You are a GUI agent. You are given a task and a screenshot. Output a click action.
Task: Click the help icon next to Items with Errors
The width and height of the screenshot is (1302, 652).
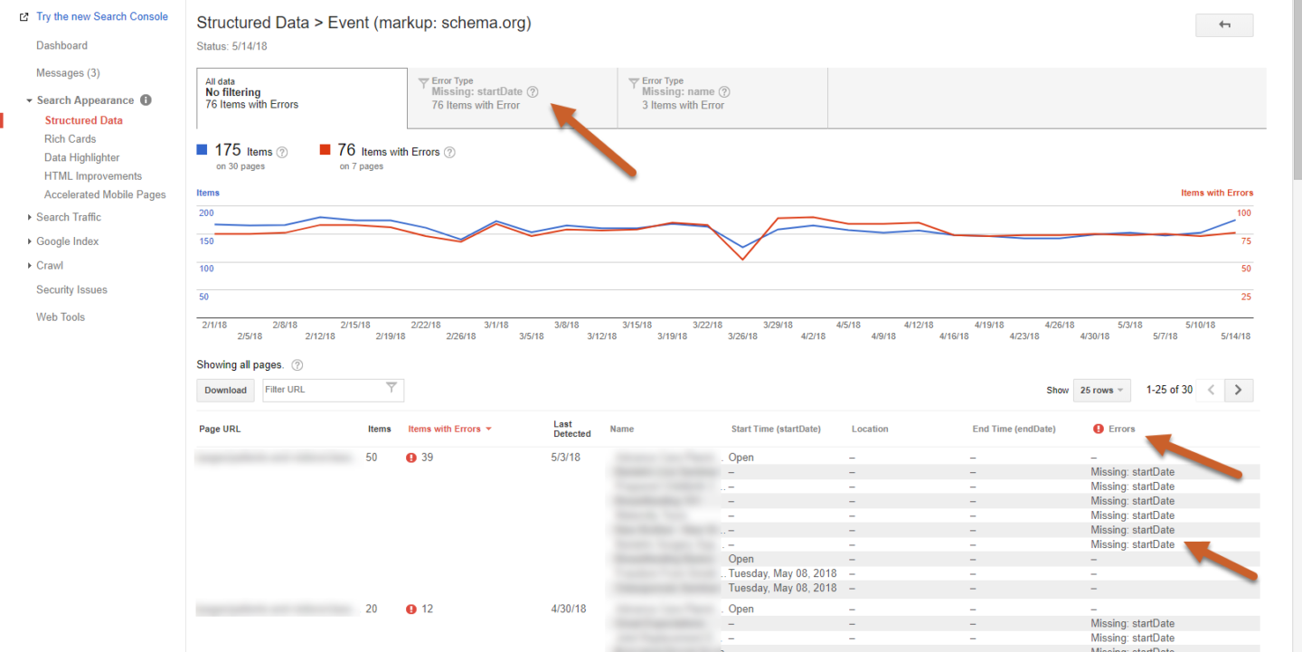click(x=449, y=153)
